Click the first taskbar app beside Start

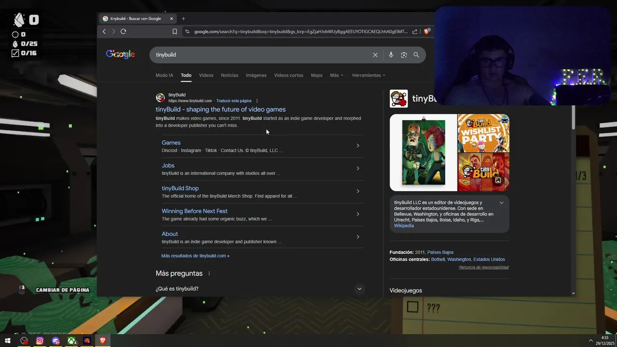point(24,341)
